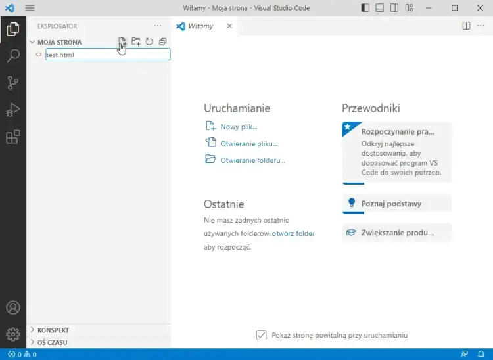Toggle the bottom panel layout icon
Screen dimensions: 493x360
coord(379,8)
